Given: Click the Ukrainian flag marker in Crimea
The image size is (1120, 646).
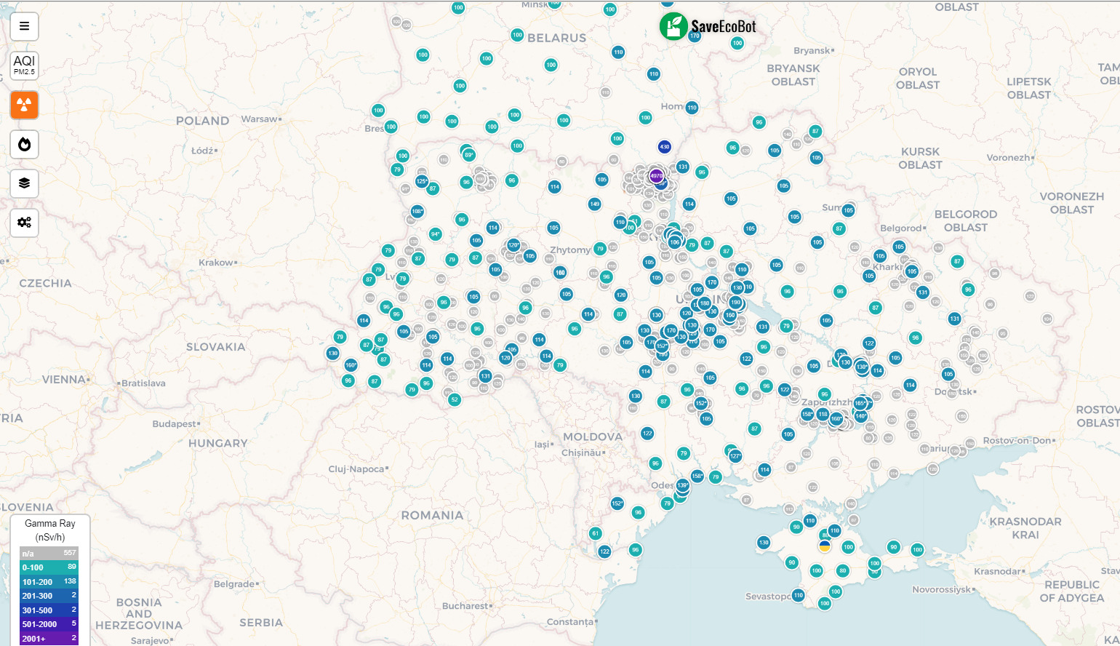Looking at the screenshot, I should click(x=825, y=546).
